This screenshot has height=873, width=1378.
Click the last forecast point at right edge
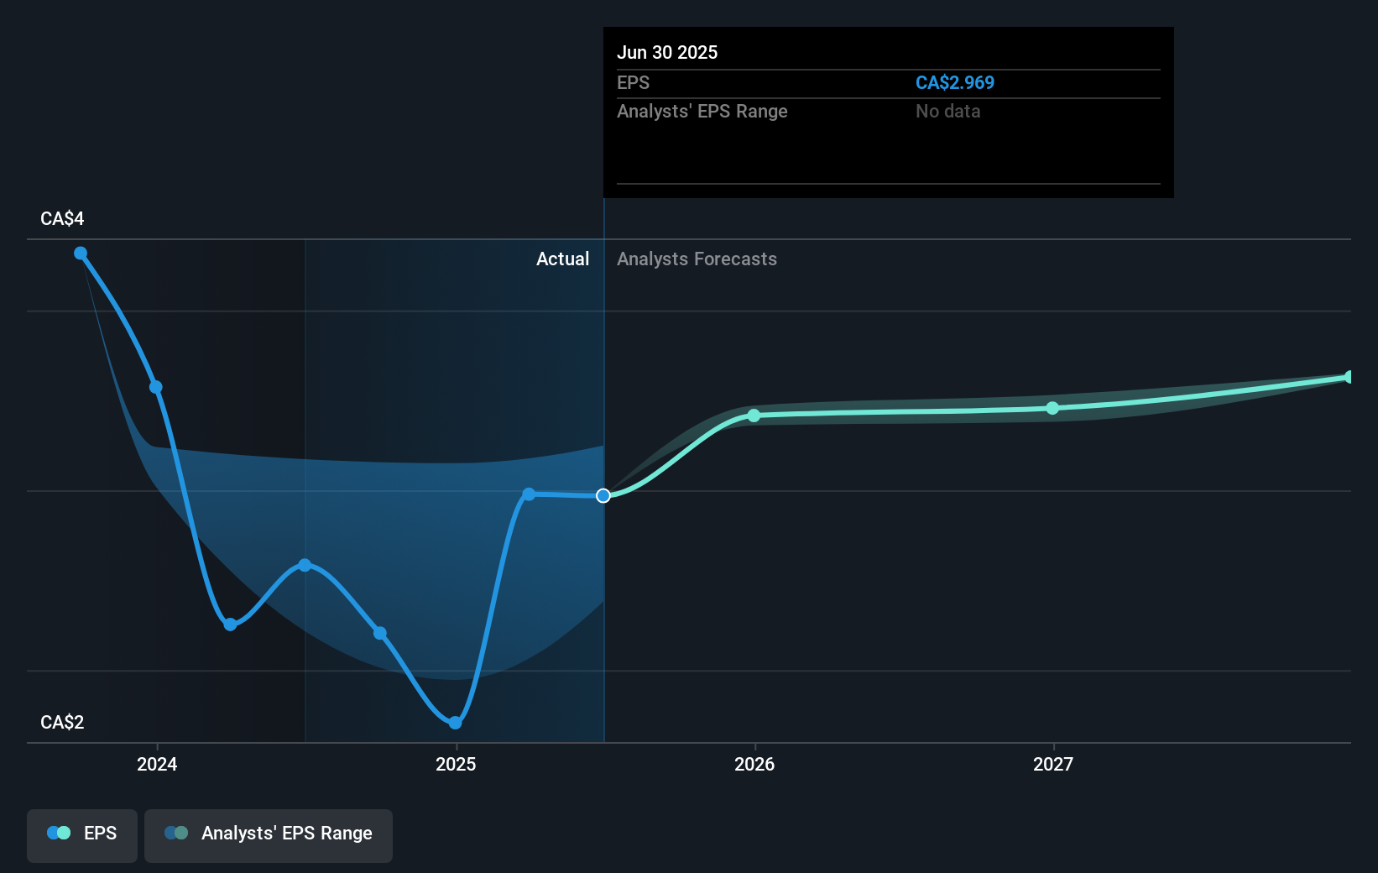[x=1349, y=377]
